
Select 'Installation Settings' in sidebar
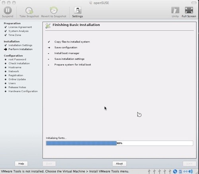click(x=20, y=45)
